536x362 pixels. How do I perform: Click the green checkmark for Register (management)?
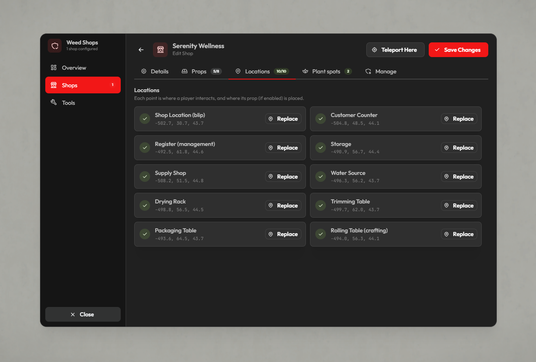pos(145,148)
